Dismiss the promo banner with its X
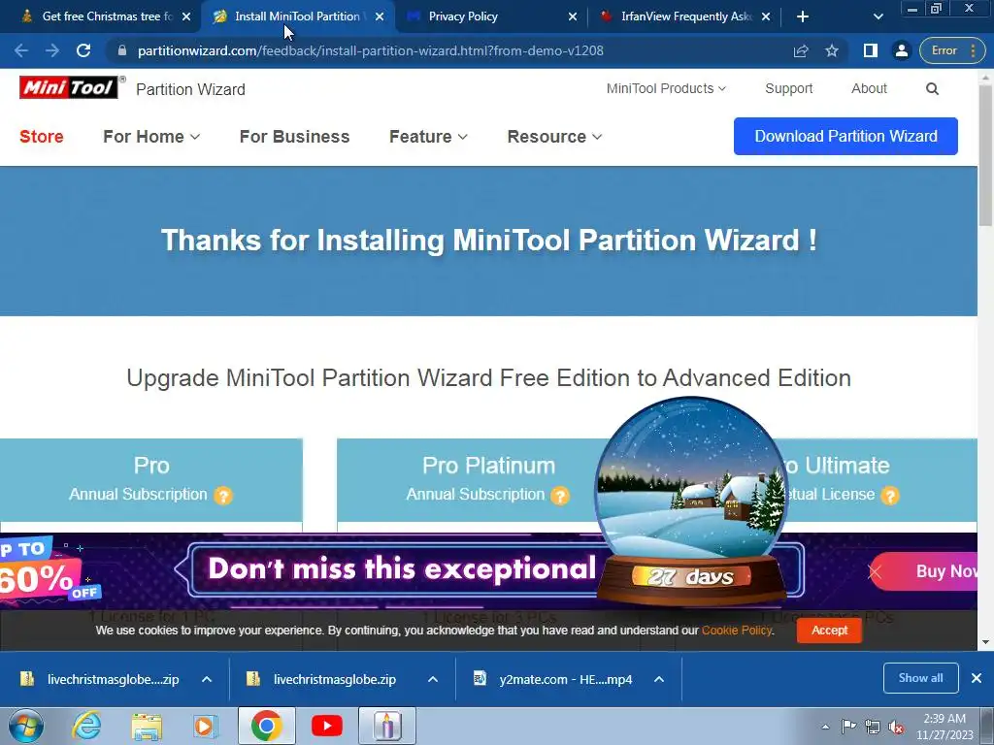The height and width of the screenshot is (745, 994). (x=875, y=572)
